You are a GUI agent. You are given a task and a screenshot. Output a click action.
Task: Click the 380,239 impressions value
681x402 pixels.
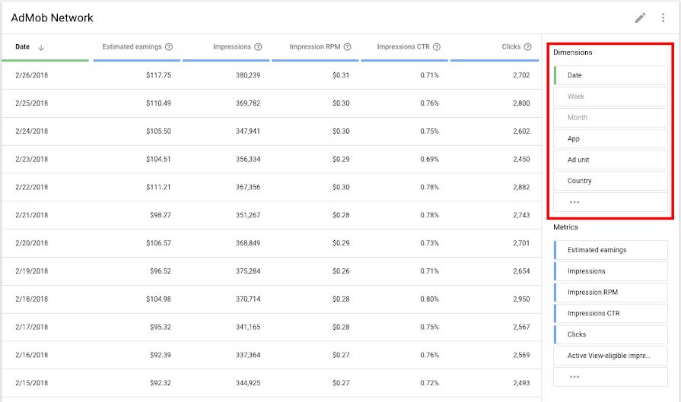click(248, 75)
